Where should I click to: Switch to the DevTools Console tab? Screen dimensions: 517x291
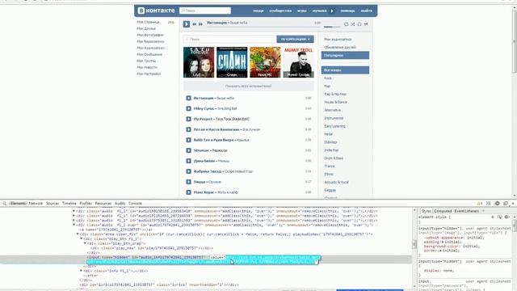(x=135, y=204)
